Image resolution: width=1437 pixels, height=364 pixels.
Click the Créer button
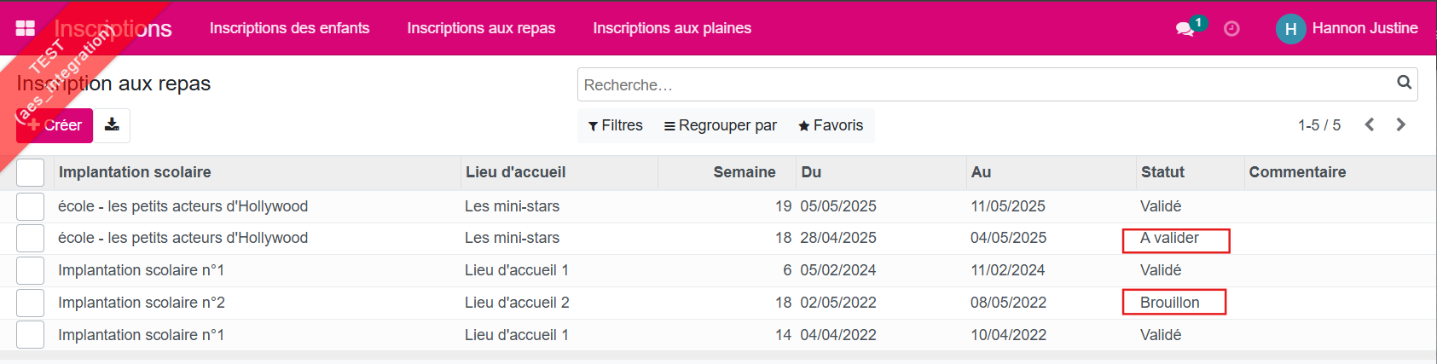55,125
